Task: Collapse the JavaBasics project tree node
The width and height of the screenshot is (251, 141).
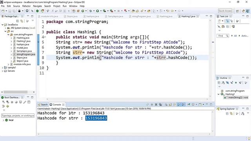Action: pos(2,25)
